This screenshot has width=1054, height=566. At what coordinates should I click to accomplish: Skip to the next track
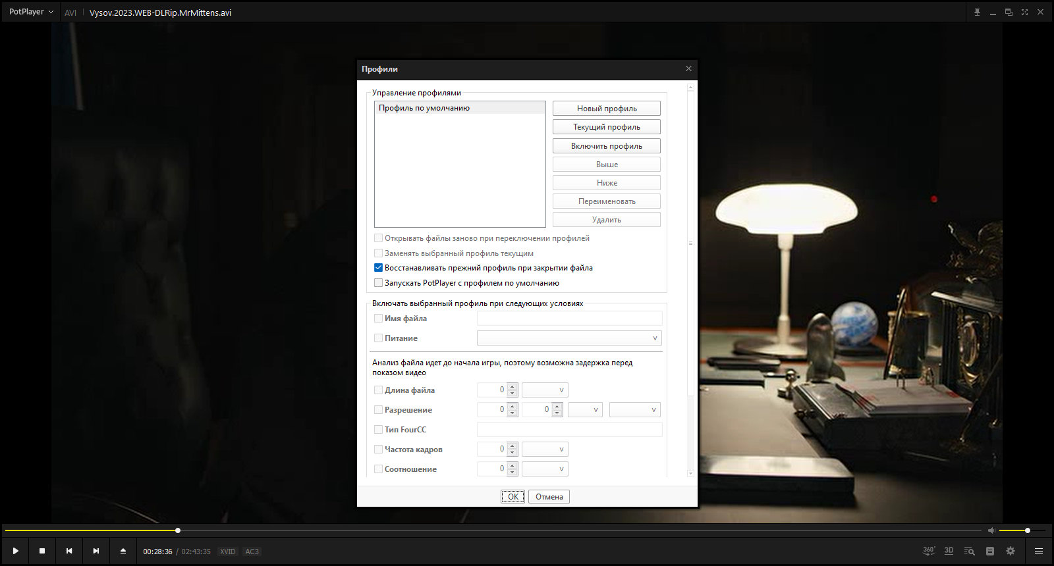(x=96, y=551)
